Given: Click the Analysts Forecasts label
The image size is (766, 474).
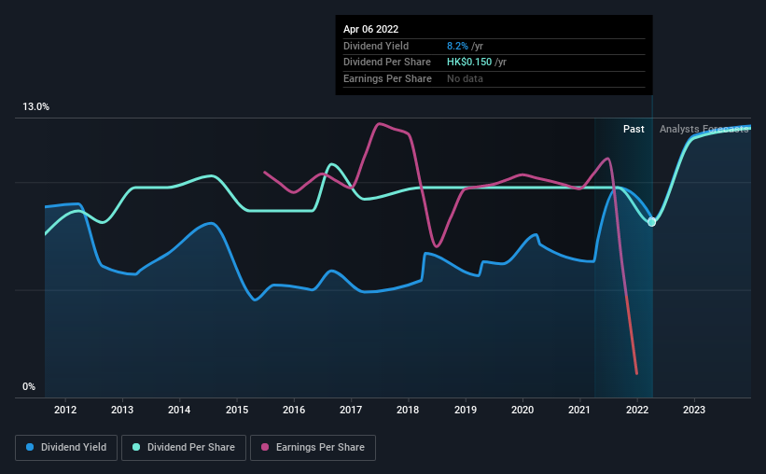Looking at the screenshot, I should pos(704,129).
